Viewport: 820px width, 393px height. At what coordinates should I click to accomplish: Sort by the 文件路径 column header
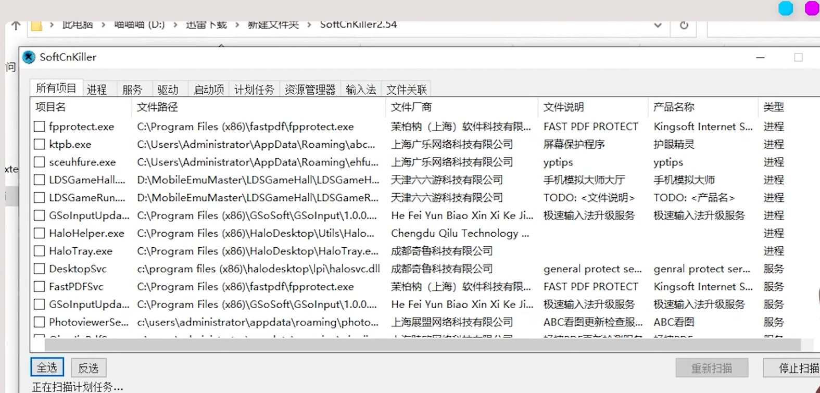[x=259, y=107]
